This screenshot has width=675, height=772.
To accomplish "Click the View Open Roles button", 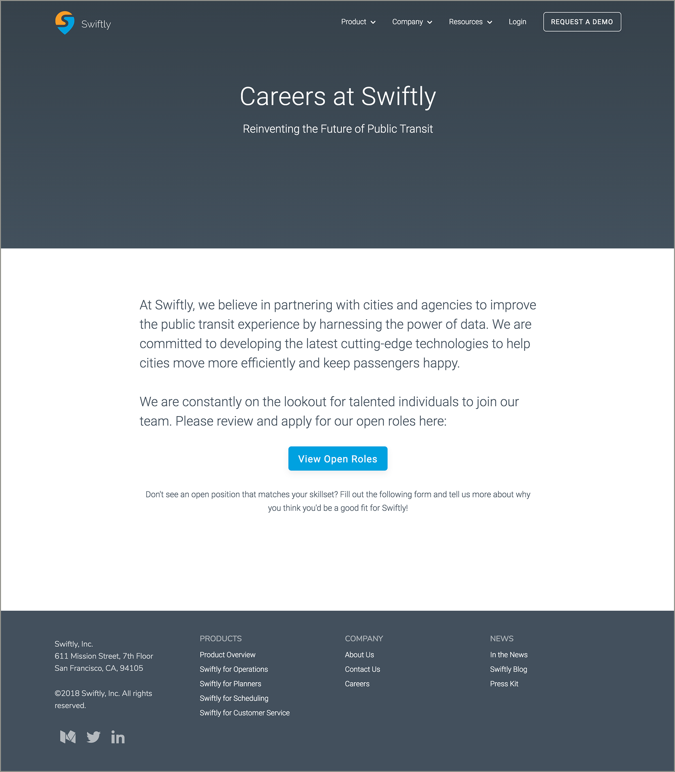I will click(337, 459).
